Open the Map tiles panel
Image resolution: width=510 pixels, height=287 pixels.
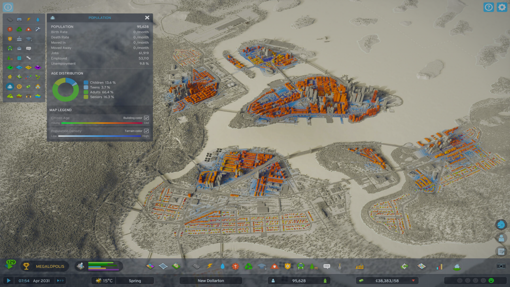pos(422,266)
